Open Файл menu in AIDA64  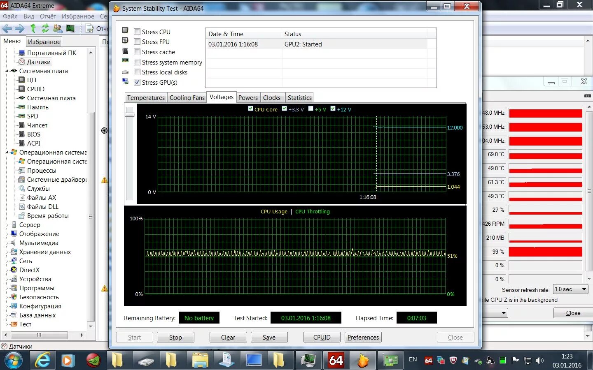(10, 16)
